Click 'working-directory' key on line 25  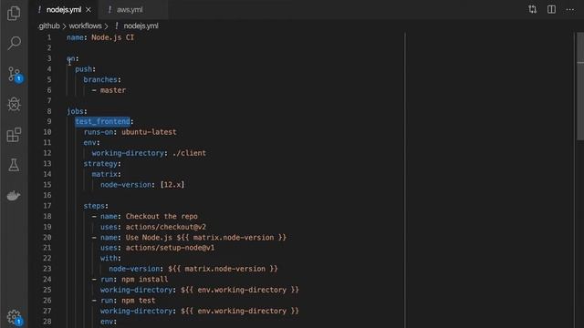pos(136,290)
